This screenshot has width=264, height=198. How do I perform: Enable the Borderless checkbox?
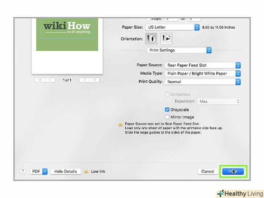point(167,94)
